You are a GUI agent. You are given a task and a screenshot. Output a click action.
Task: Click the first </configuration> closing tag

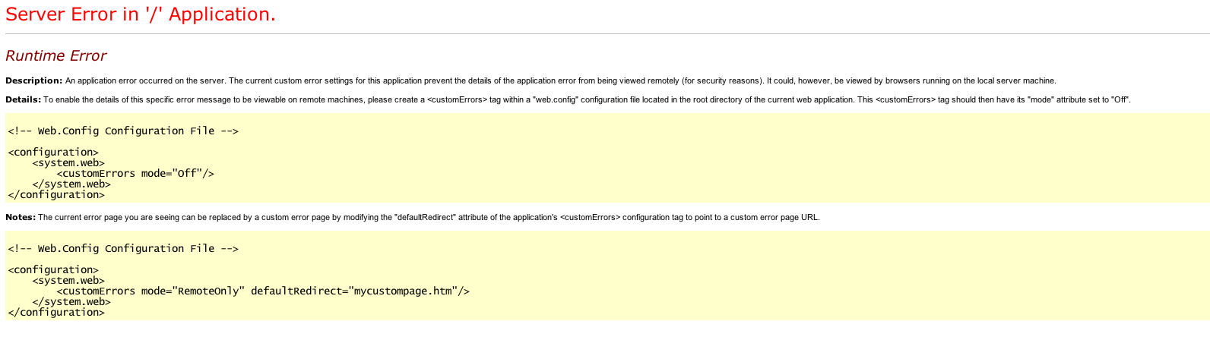tap(56, 195)
